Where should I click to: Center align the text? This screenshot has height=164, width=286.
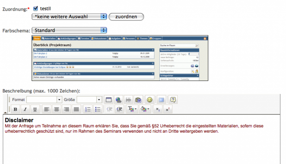click(57, 109)
